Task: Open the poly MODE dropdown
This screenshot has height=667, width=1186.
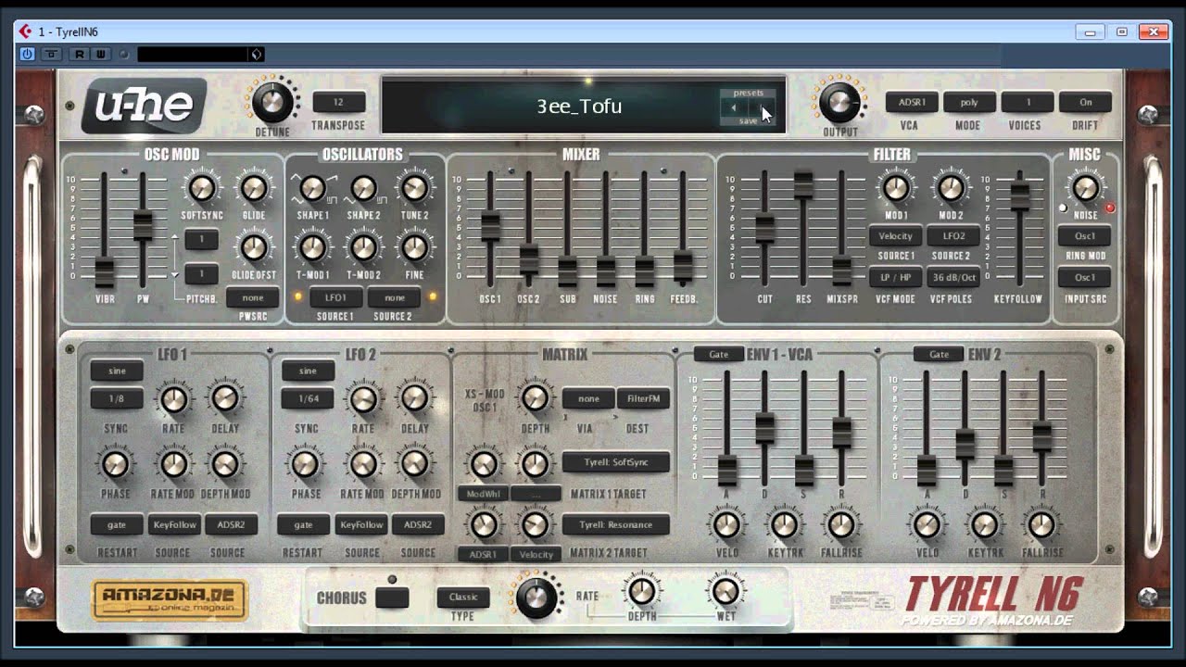Action: [x=969, y=102]
